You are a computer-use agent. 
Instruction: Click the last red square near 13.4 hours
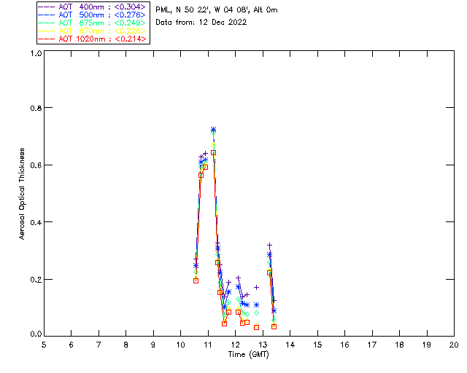click(x=274, y=326)
